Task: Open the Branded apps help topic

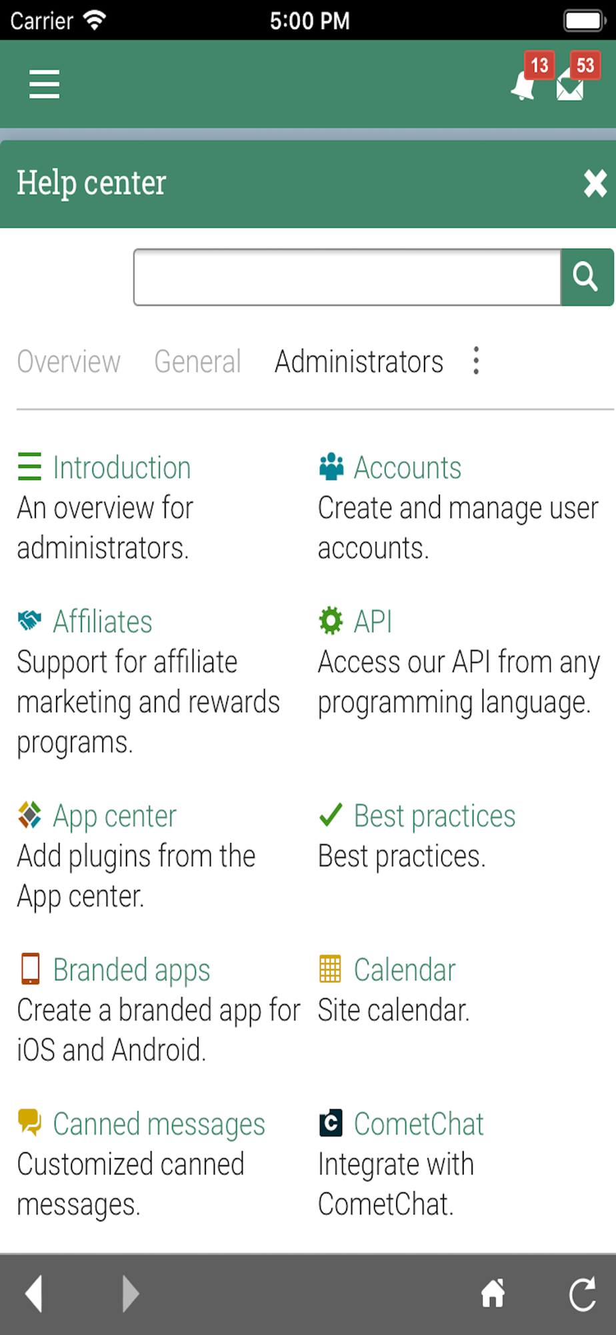Action: pyautogui.click(x=131, y=970)
